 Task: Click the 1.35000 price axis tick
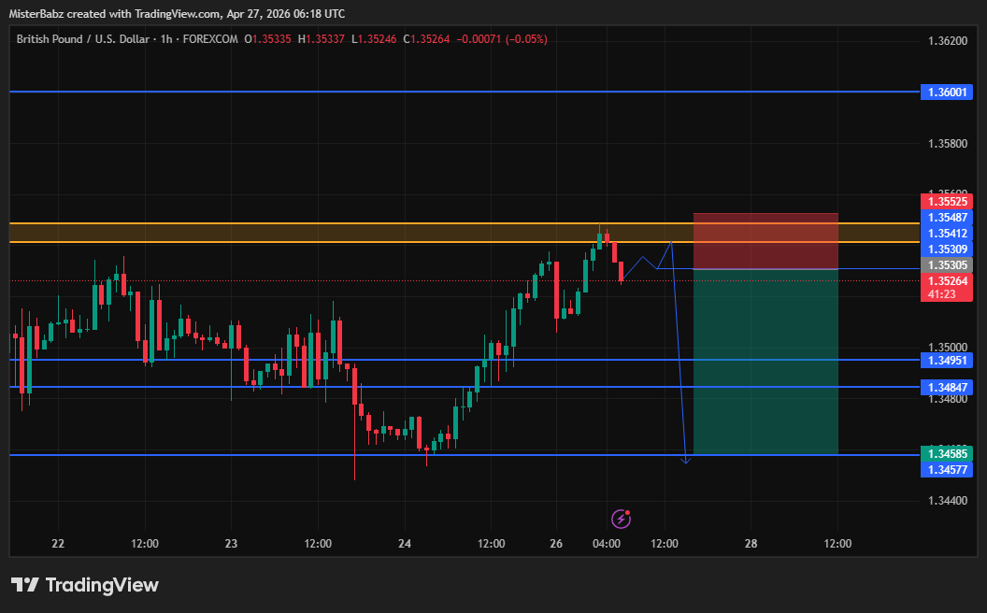tap(948, 348)
